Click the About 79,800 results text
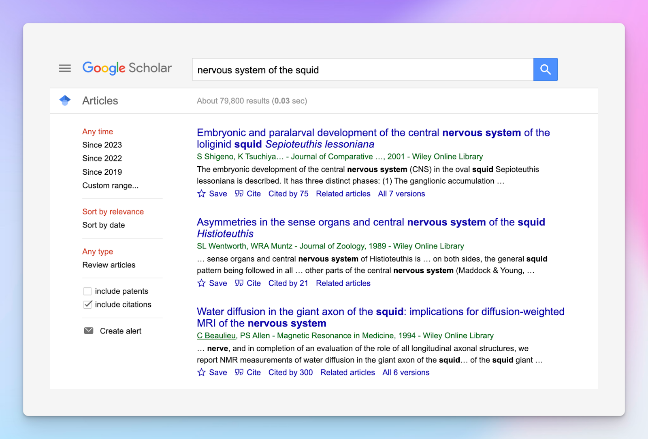This screenshot has width=648, height=439. 252,101
